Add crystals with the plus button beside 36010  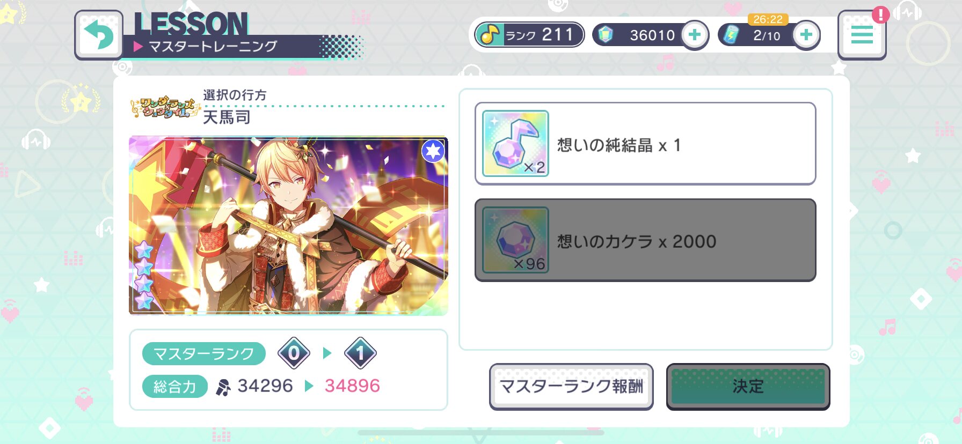point(695,35)
